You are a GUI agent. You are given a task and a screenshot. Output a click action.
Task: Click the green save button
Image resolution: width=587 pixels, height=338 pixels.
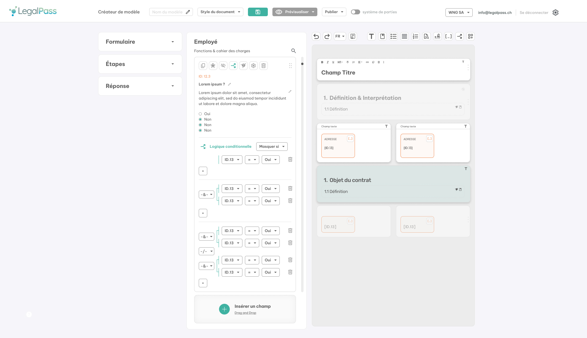[258, 12]
